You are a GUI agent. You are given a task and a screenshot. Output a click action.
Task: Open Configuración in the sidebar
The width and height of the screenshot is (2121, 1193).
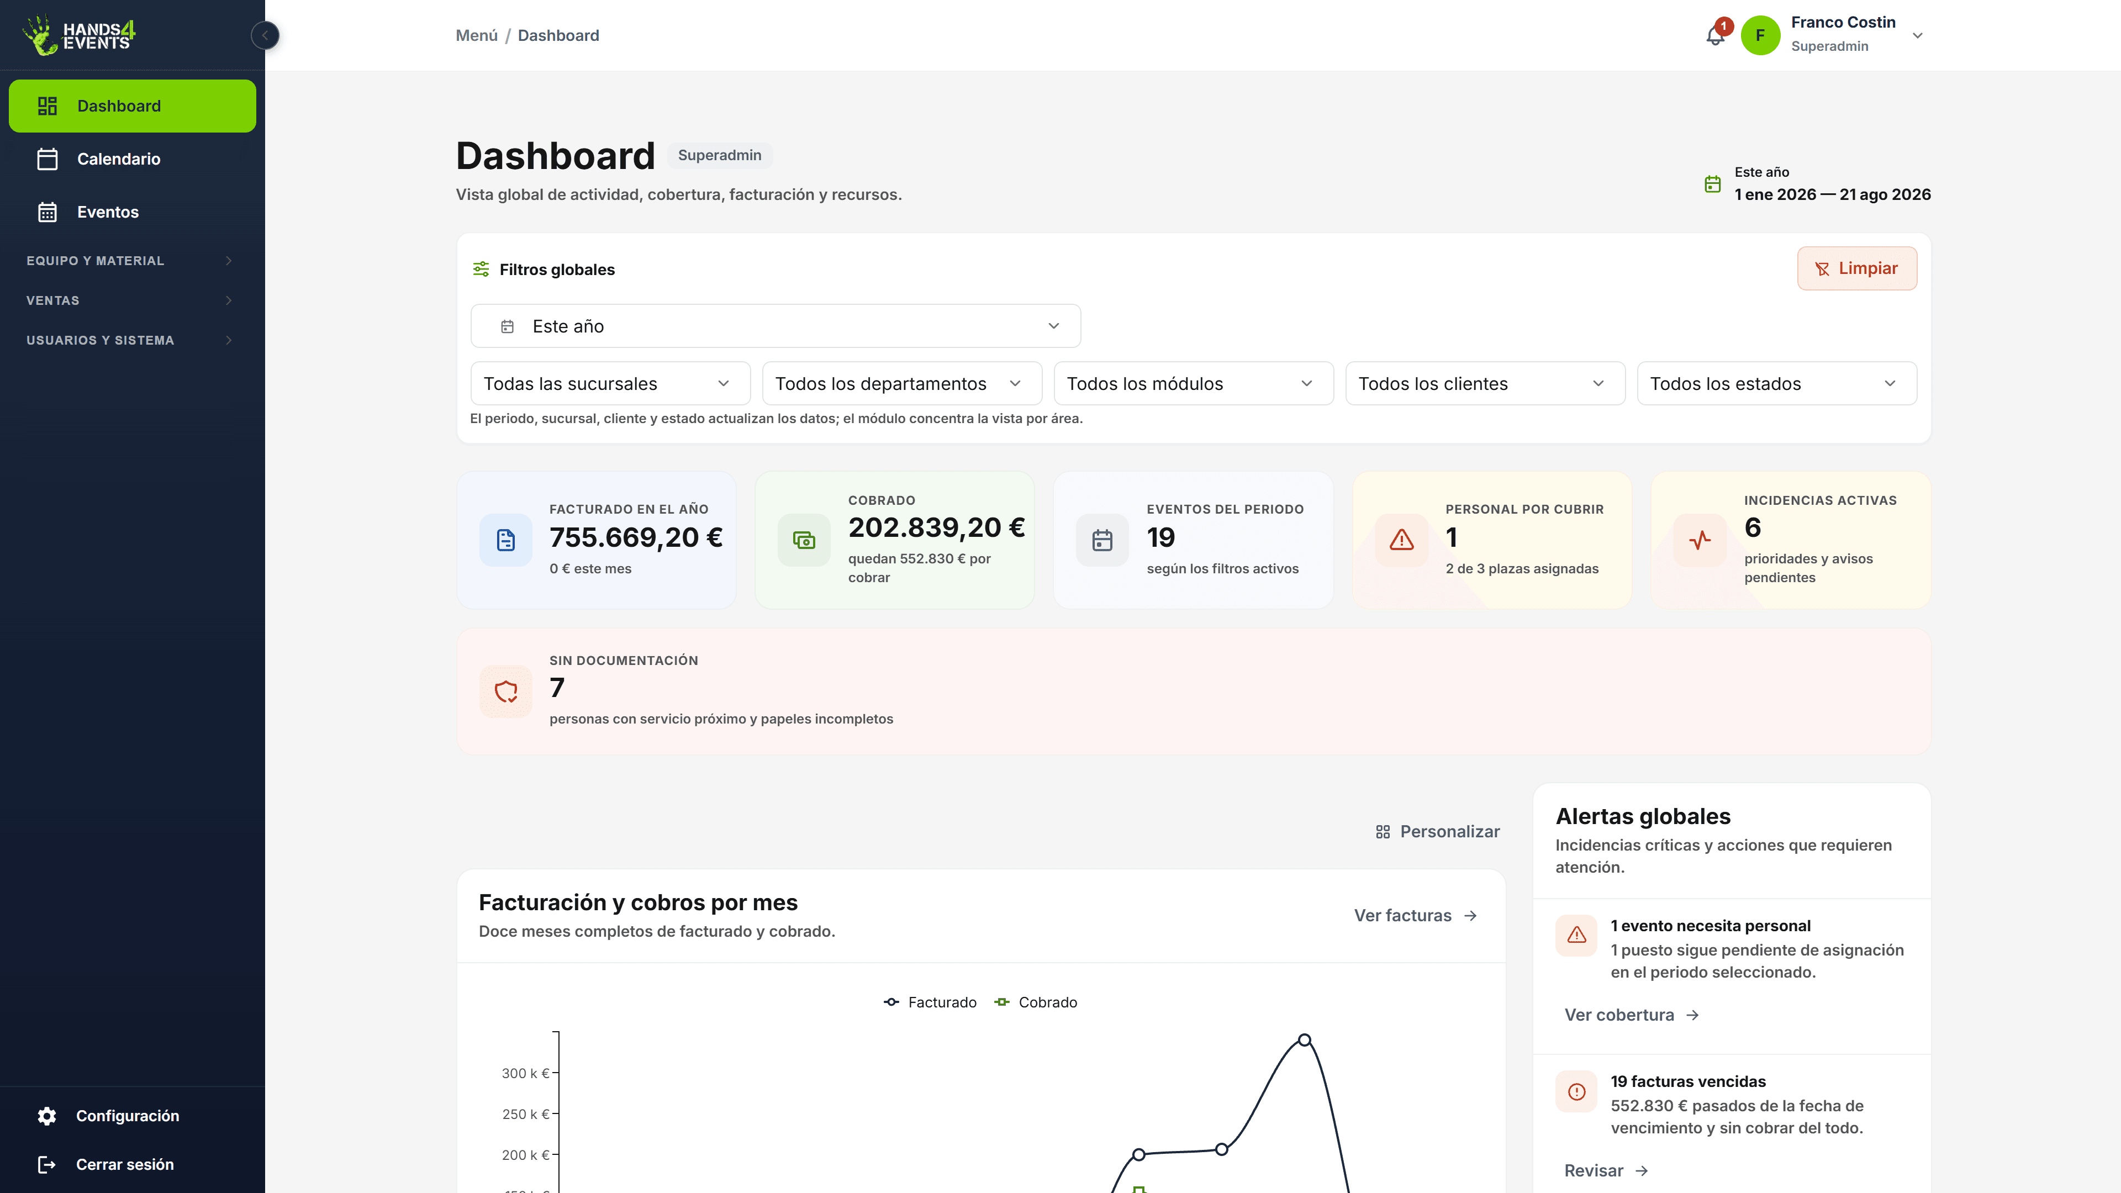(132, 1116)
